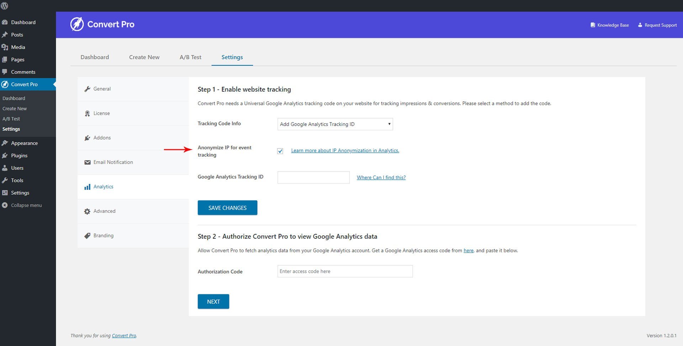The width and height of the screenshot is (683, 346).
Task: Click the Dashboard gauge icon in sidebar
Action: click(5, 22)
